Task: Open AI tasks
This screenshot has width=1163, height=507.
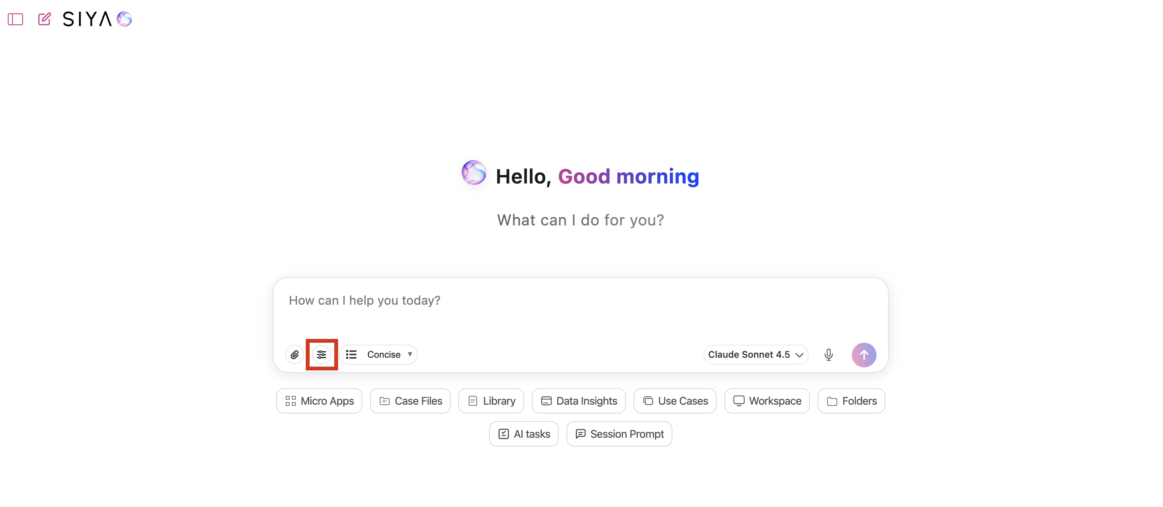Action: coord(524,434)
